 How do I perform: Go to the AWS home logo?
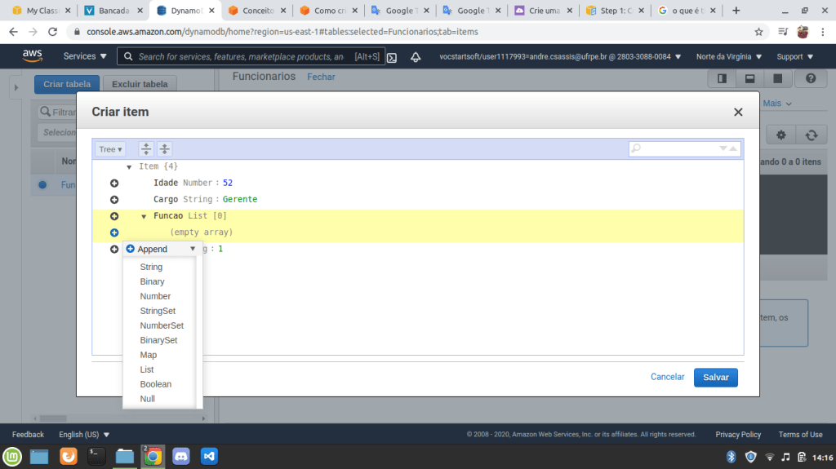tap(33, 56)
